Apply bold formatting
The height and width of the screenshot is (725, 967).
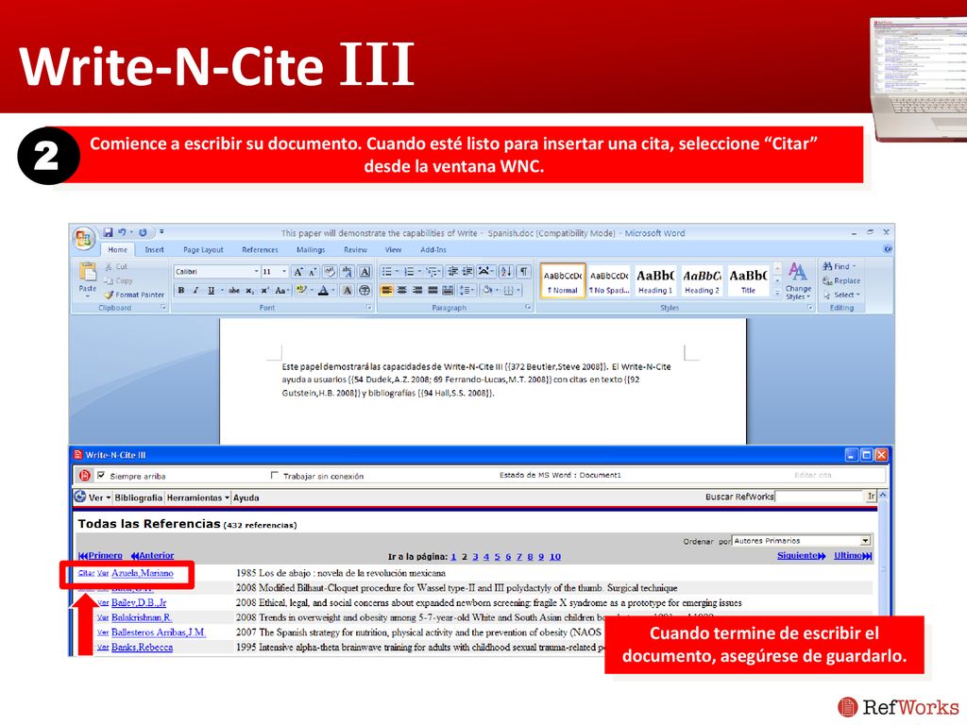[x=181, y=291]
